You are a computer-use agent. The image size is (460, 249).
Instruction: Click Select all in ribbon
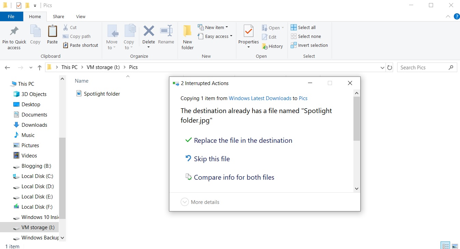click(303, 27)
